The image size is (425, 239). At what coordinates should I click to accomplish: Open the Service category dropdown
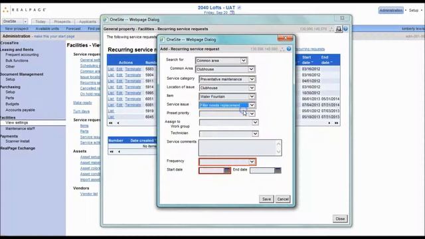[x=252, y=79]
